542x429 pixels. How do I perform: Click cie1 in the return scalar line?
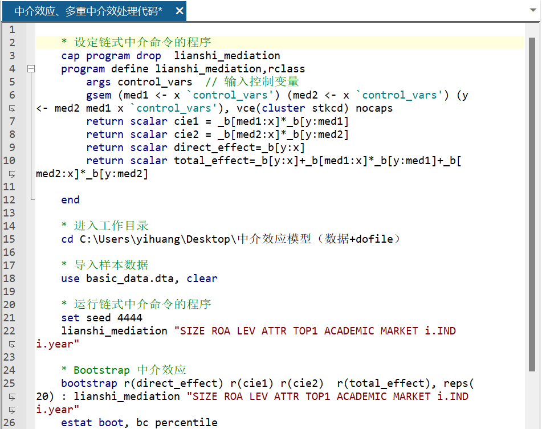[186, 121]
